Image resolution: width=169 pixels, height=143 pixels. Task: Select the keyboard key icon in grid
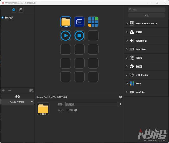pos(79,22)
